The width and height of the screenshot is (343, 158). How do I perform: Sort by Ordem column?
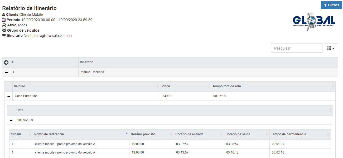click(x=21, y=135)
